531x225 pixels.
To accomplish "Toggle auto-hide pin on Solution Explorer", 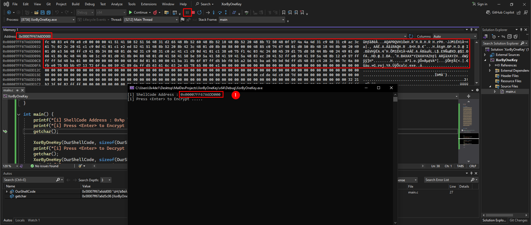I will [x=521, y=30].
